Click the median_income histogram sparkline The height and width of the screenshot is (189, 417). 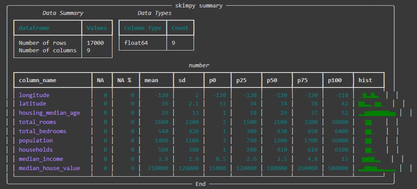pyautogui.click(x=371, y=159)
